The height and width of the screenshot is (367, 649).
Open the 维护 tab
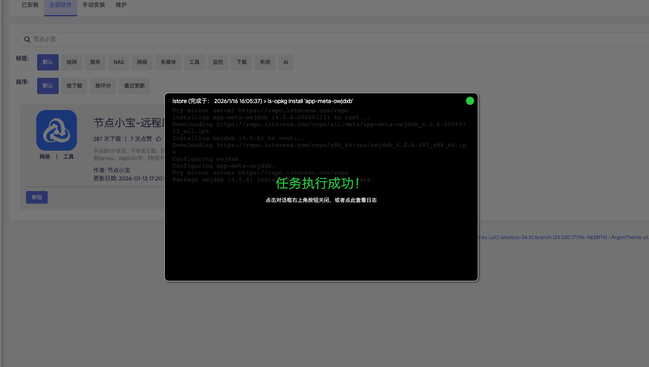point(121,5)
